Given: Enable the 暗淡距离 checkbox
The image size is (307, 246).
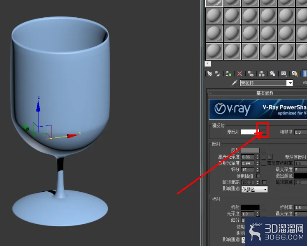Looking at the screenshot, I should 264,182.
